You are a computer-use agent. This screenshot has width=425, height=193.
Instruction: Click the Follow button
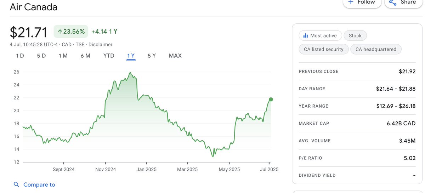(x=362, y=2)
